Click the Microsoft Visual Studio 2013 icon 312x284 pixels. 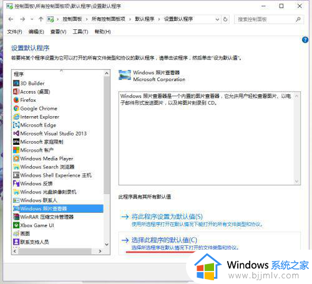[16, 133]
